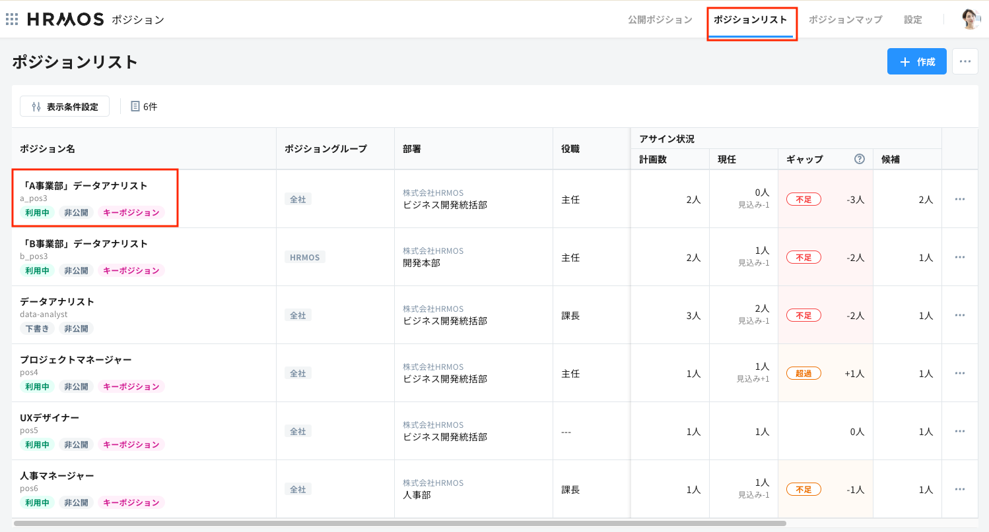Open the 設定 menu item
The image size is (989, 532).
pos(912,20)
